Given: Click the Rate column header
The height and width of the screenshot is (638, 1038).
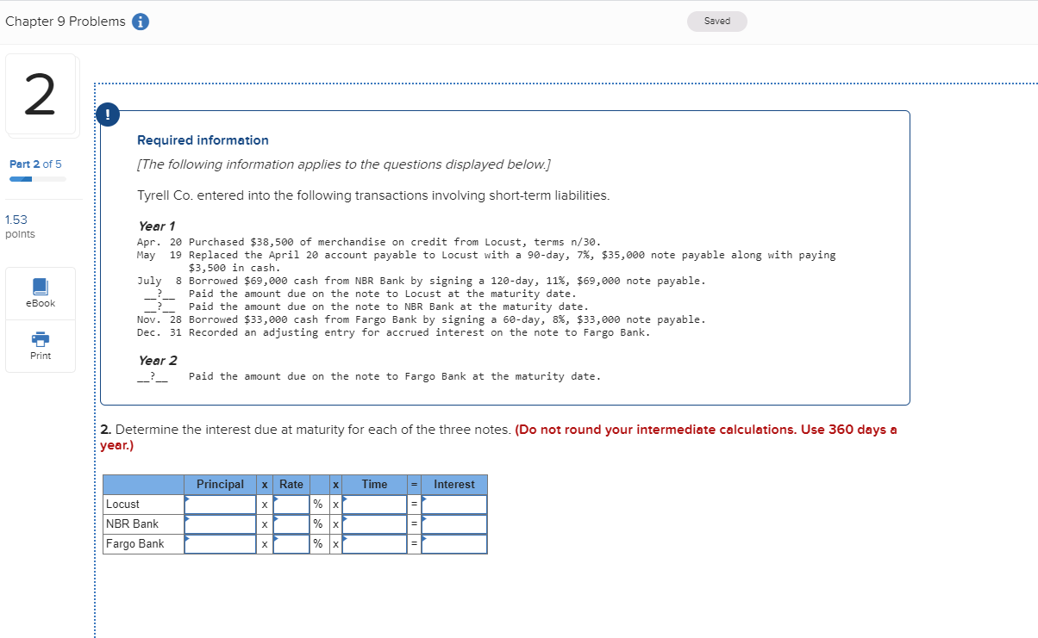Looking at the screenshot, I should click(x=291, y=485).
